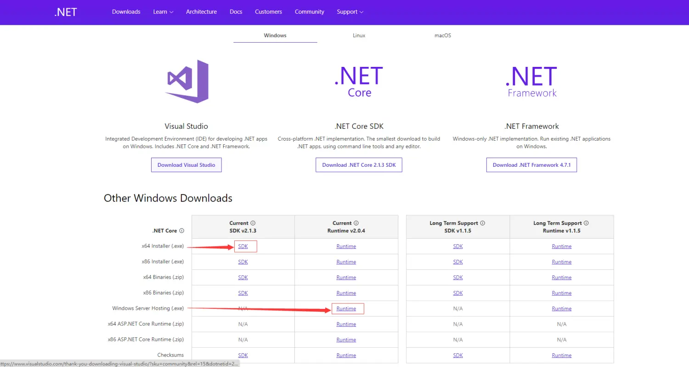
Task: Click info icon beside Current Runtime v2.0.4
Action: point(356,223)
